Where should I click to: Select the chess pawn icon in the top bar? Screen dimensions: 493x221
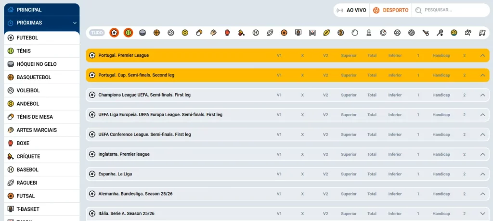[x=369, y=33]
